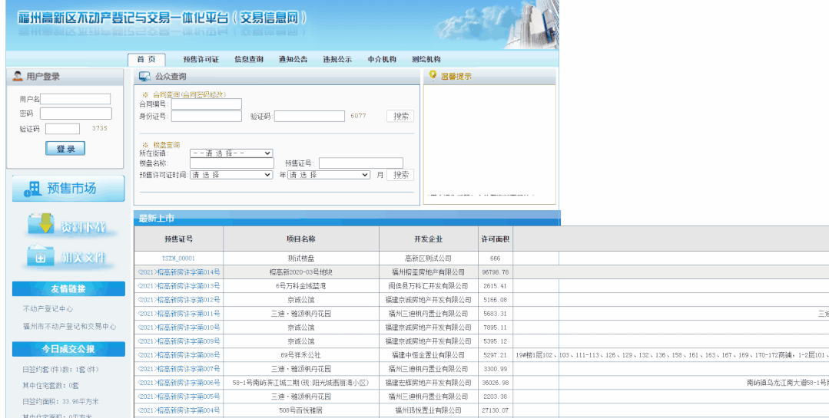
Task: Select the 福建中恒金置业有限公司 cell
Action: pyautogui.click(x=428, y=355)
